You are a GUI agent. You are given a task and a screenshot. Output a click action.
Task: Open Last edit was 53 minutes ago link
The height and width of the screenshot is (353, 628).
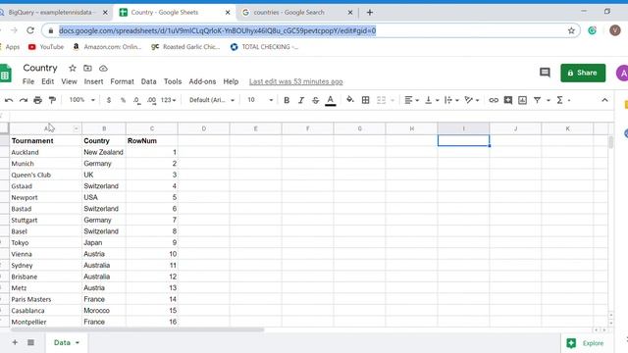click(295, 81)
